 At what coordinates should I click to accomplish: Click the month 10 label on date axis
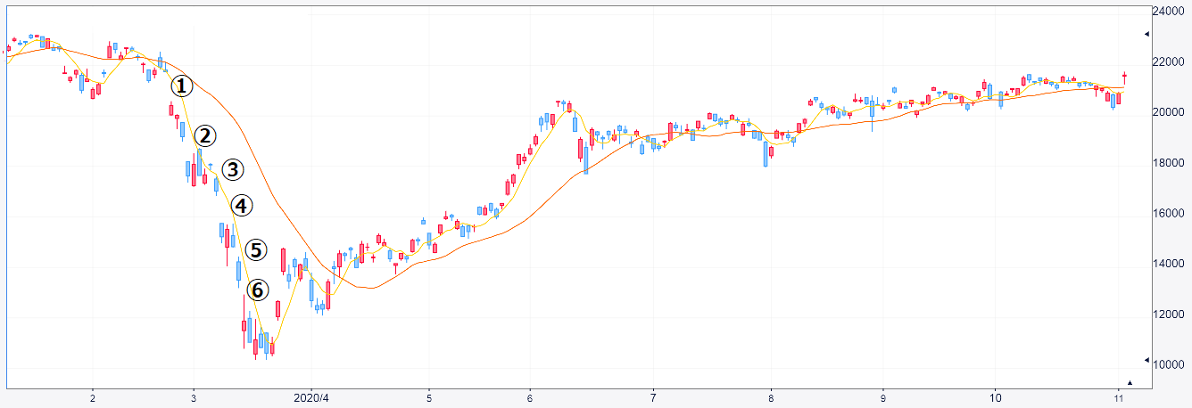point(995,396)
